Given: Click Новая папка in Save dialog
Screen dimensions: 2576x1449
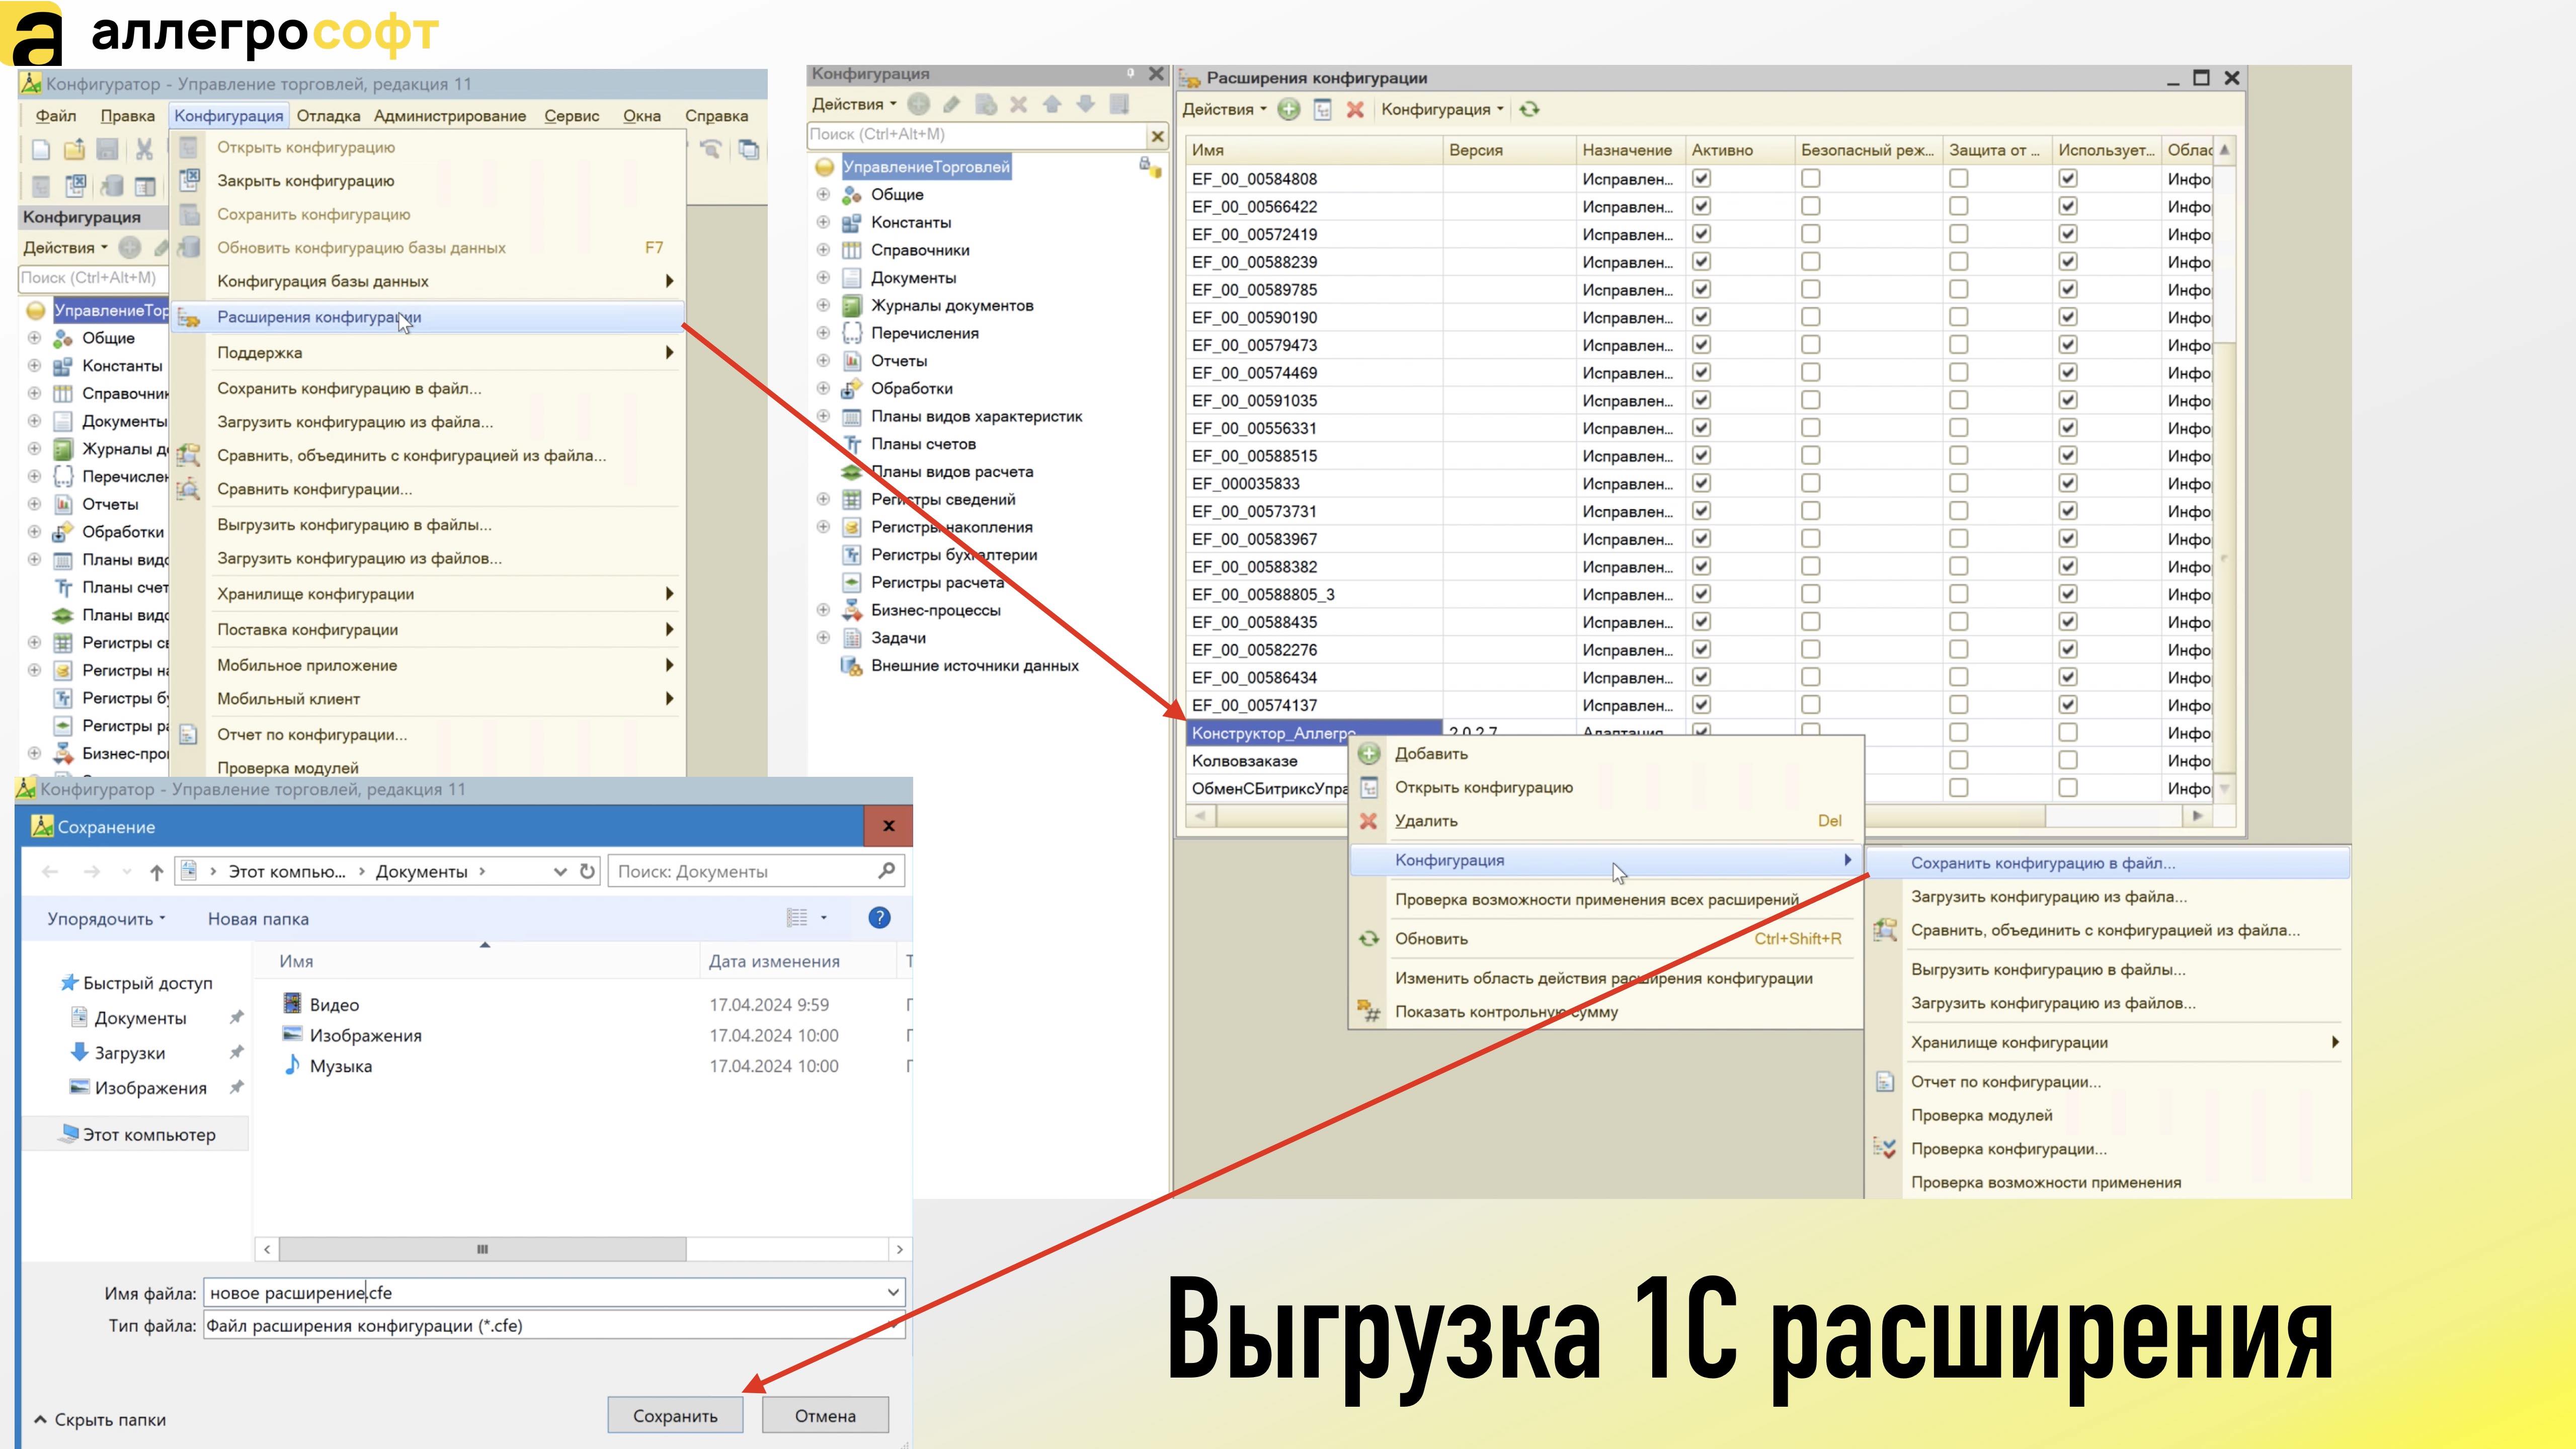Looking at the screenshot, I should [x=258, y=919].
